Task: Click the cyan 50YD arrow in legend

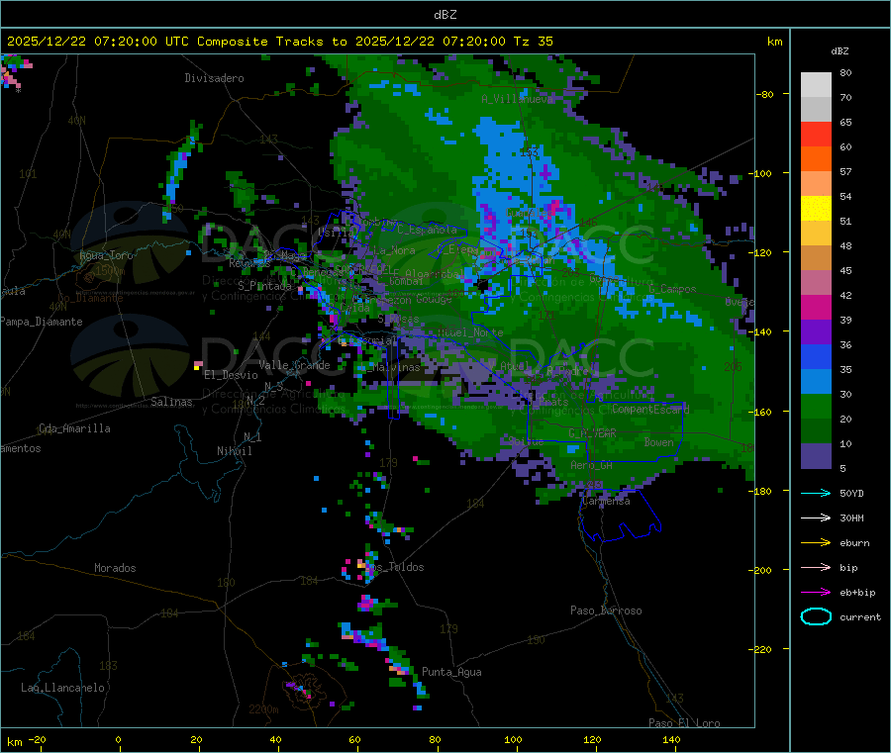Action: (x=816, y=493)
